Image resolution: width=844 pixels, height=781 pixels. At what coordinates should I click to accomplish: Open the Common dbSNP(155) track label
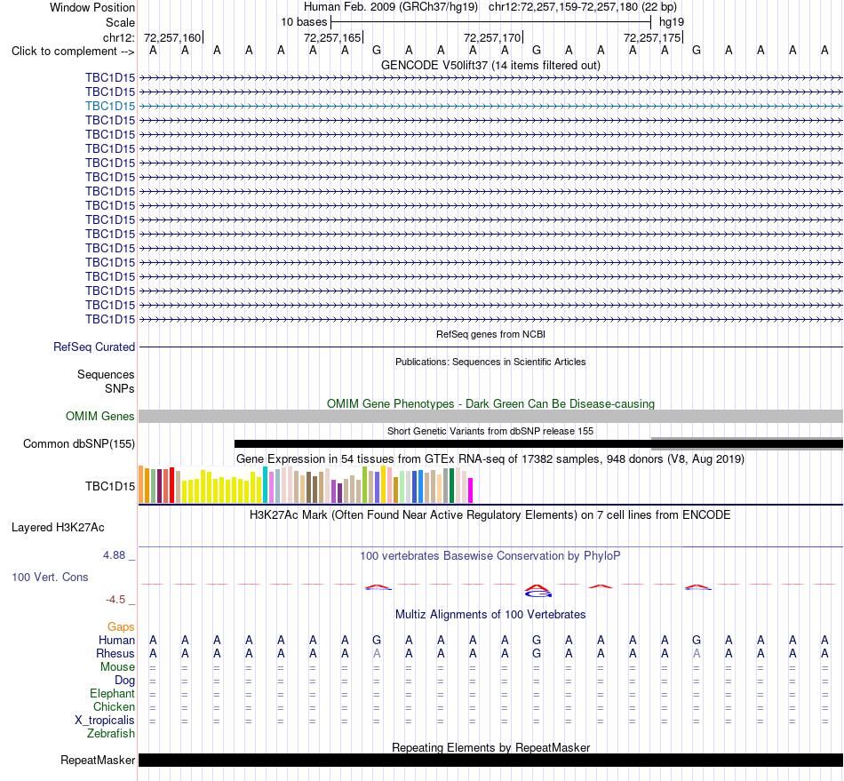(78, 443)
